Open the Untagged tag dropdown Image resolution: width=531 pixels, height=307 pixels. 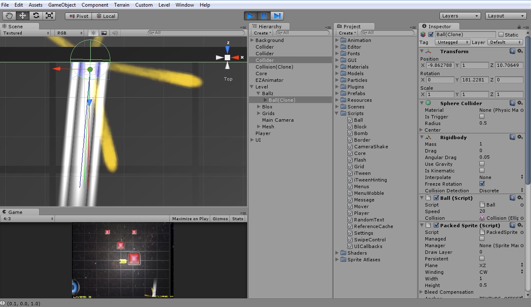[452, 42]
